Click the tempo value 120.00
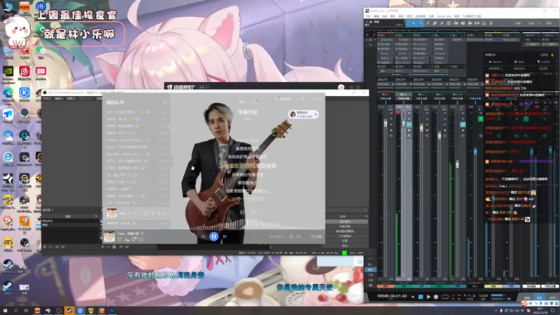The width and height of the screenshot is (560, 315). click(483, 295)
